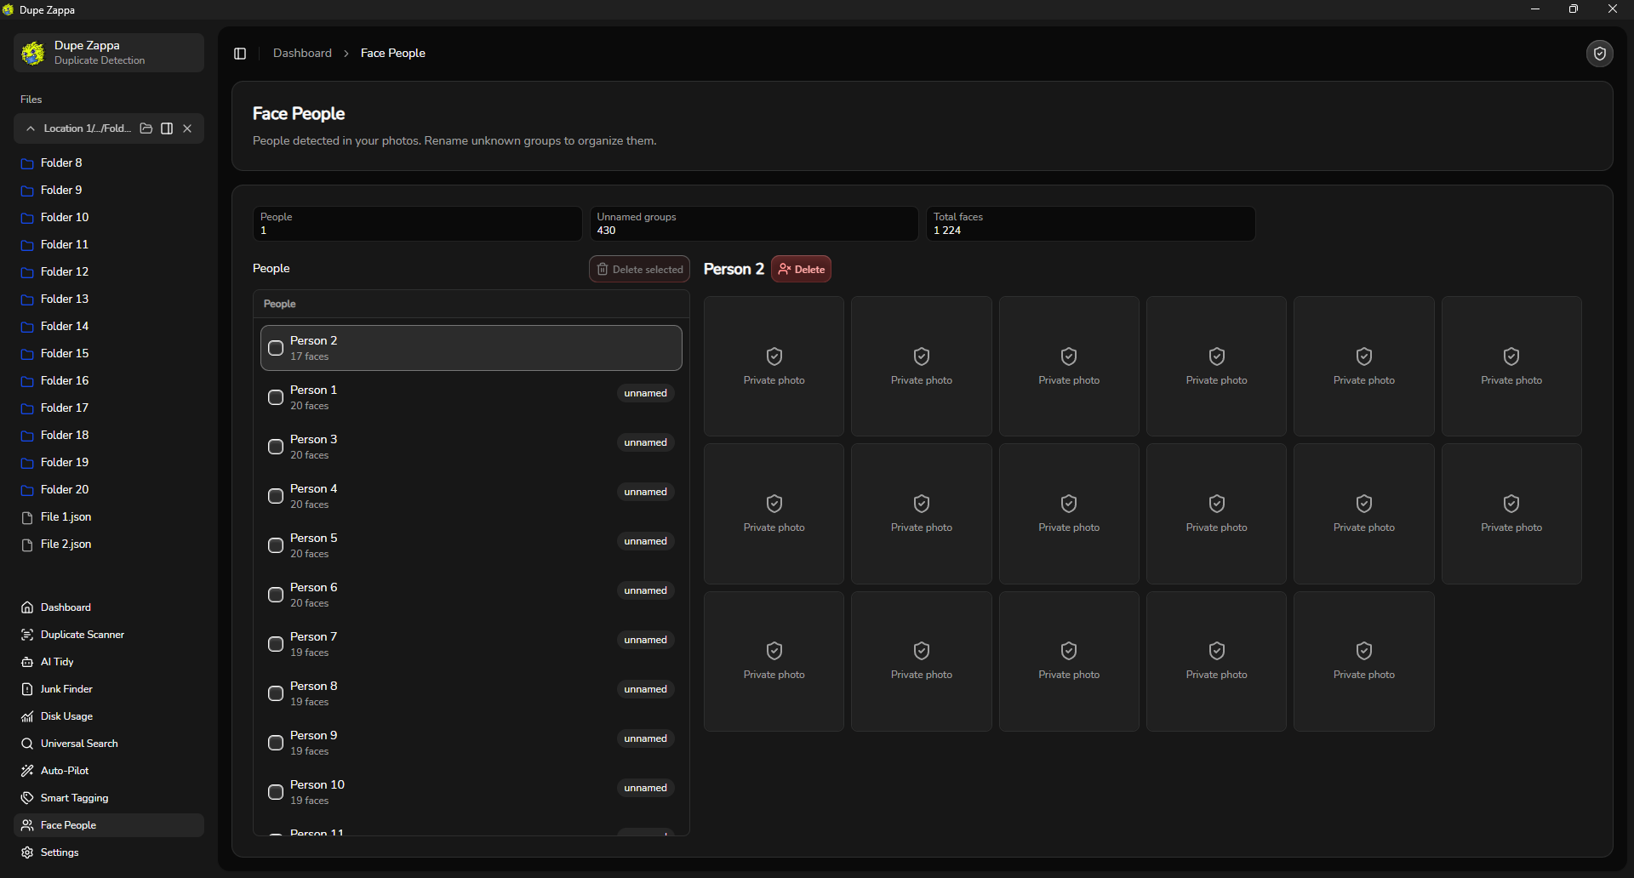Check the Person 3 checkbox
Image resolution: width=1634 pixels, height=878 pixels.
click(276, 447)
